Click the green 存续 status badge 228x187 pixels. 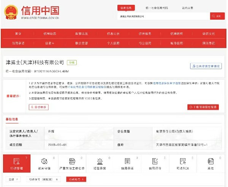pyautogui.click(x=72, y=62)
